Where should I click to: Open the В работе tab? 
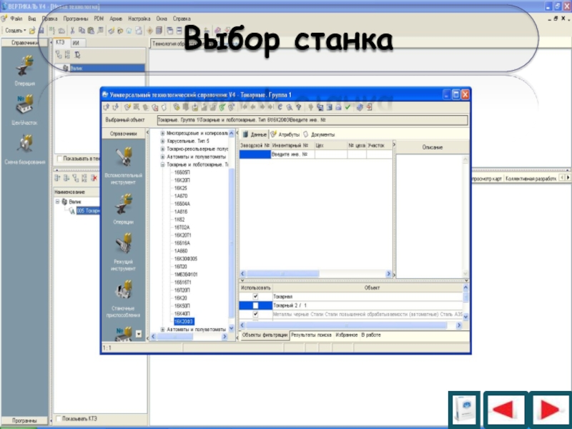371,335
